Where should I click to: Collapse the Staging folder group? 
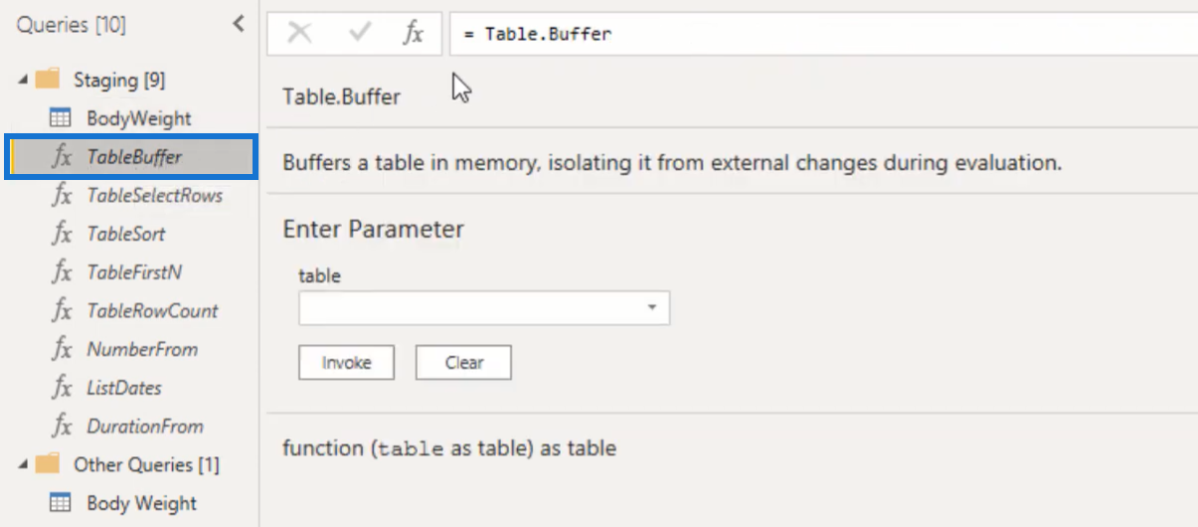pos(22,80)
